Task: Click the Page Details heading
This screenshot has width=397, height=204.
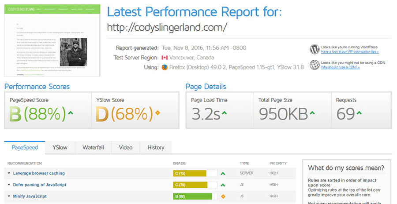Action: [x=206, y=87]
